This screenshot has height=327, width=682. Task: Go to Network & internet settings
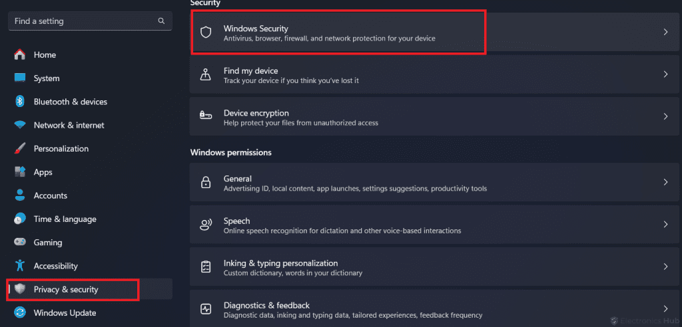tap(69, 125)
